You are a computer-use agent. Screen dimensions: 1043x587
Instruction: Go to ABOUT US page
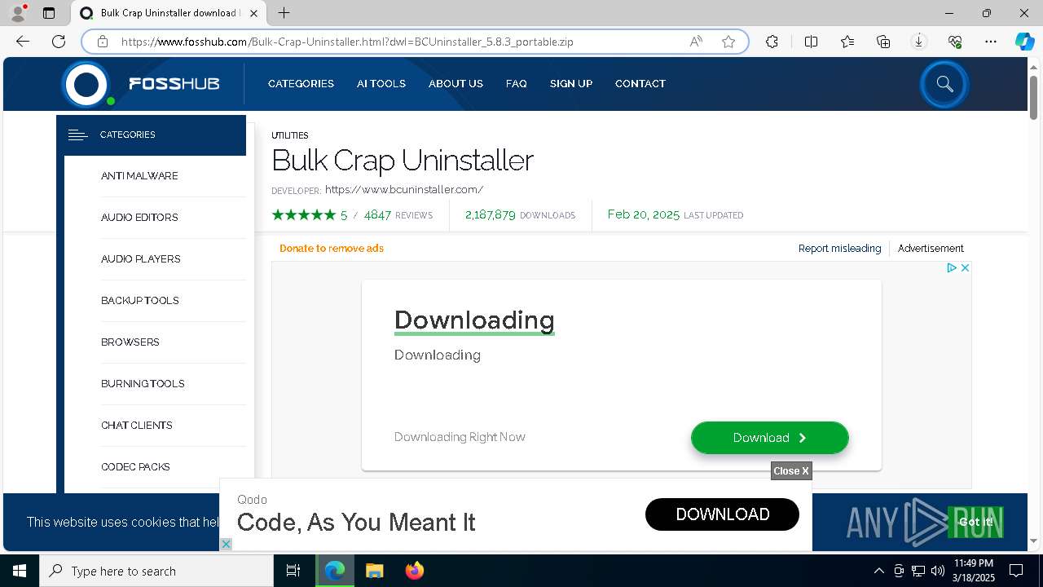point(455,84)
